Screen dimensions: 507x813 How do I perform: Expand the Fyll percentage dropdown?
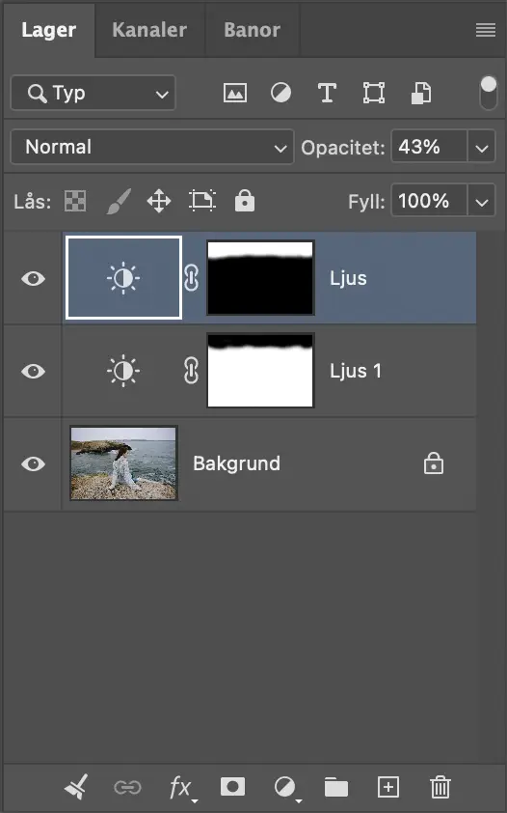[482, 201]
